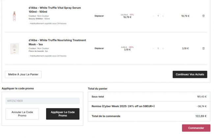214x138 pixels.
Task: Increase quantity of Nourishing Treatment Mask
Action: click(x=163, y=48)
